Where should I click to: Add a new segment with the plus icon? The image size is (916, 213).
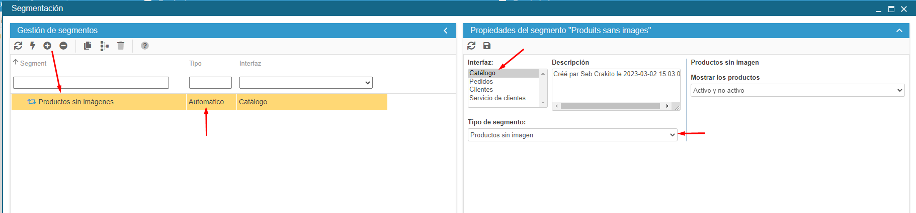47,46
